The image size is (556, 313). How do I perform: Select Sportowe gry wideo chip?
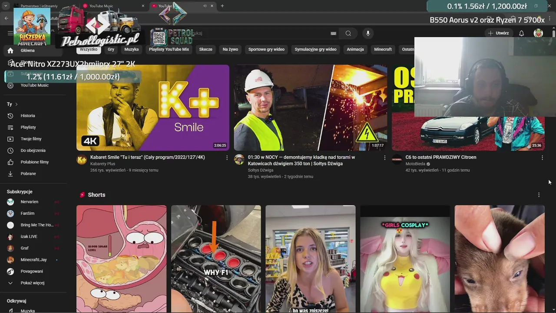[x=266, y=50]
